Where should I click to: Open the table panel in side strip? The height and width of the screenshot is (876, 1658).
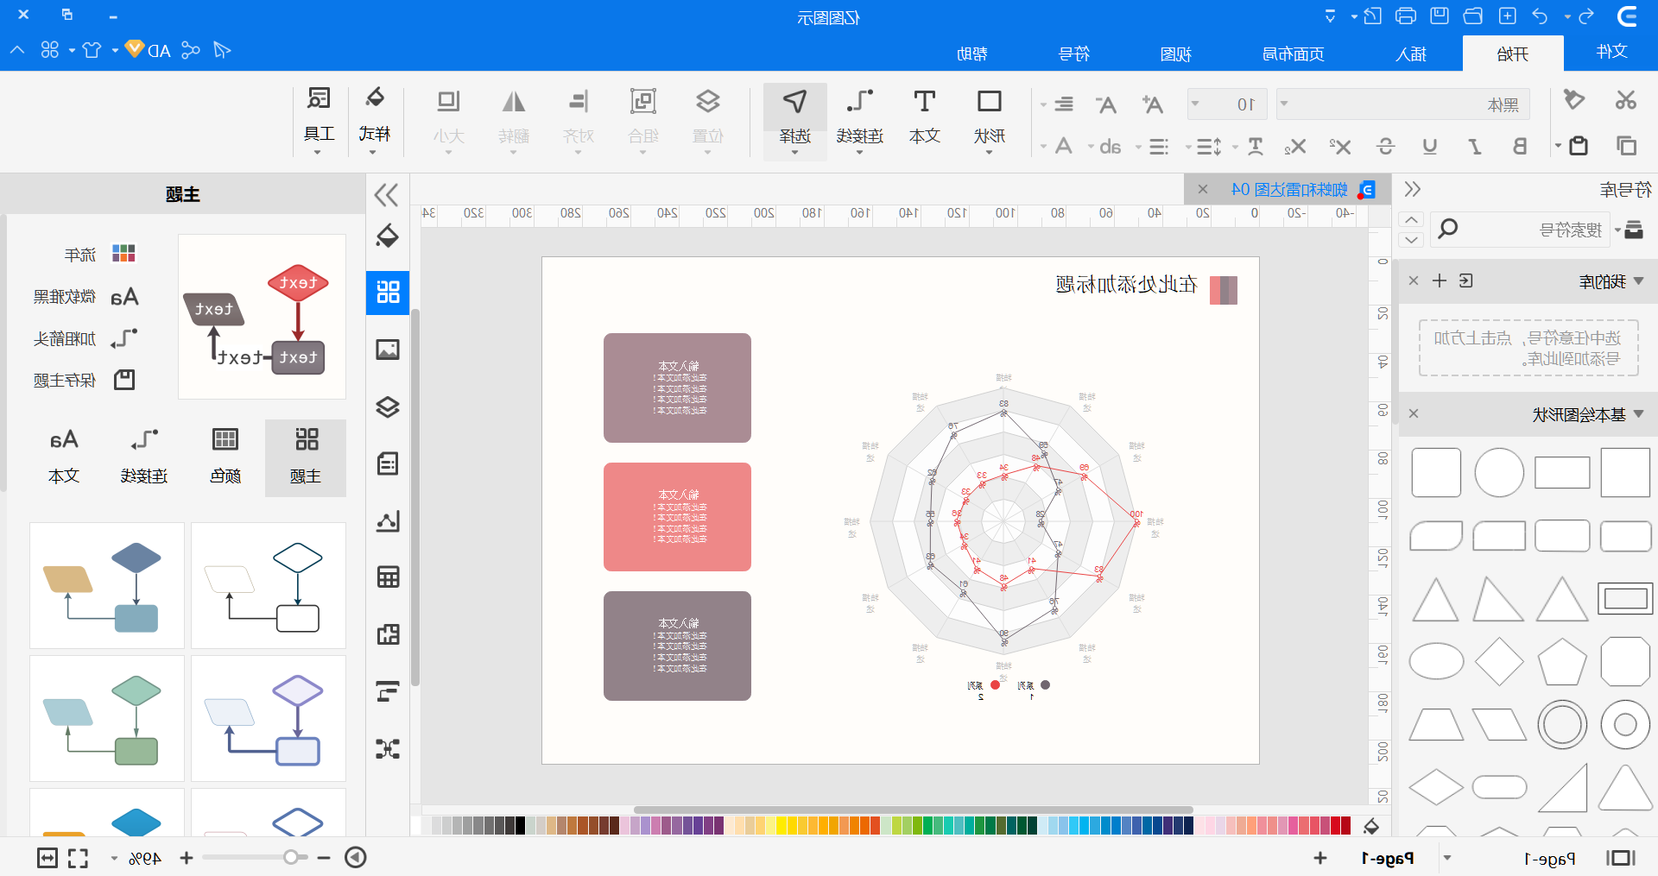(x=388, y=577)
